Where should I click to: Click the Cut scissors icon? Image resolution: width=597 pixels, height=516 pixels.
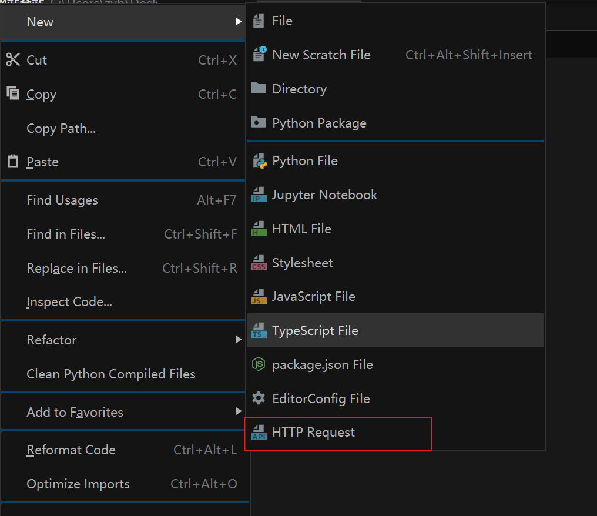[13, 59]
